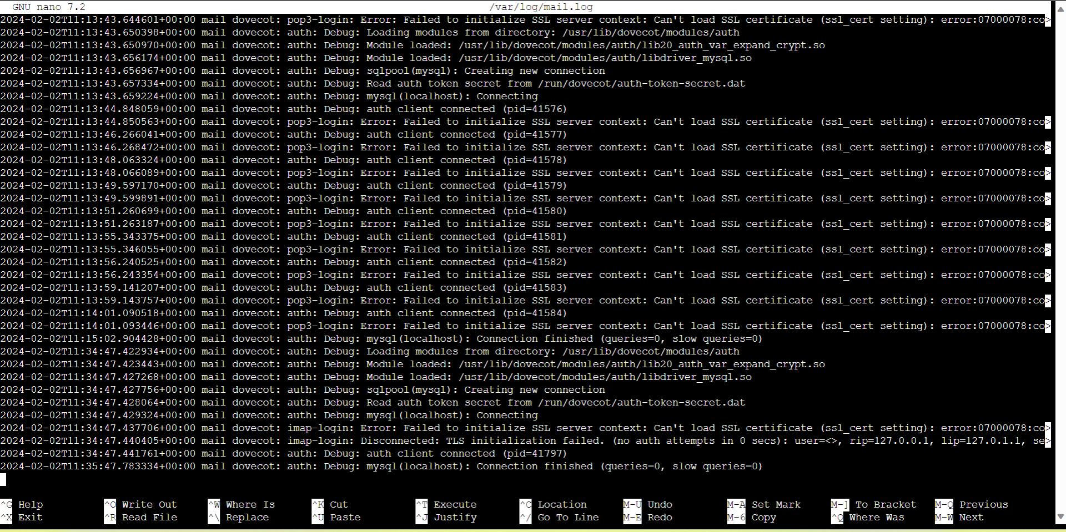Click 'auth client connected (pid=41583)' line
This screenshot has width=1066, height=532.
[283, 288]
